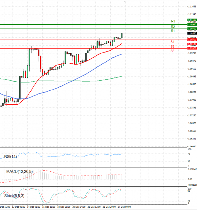197x210 pixels.
Task: Click the R2 resistance label
Action: 173,27
